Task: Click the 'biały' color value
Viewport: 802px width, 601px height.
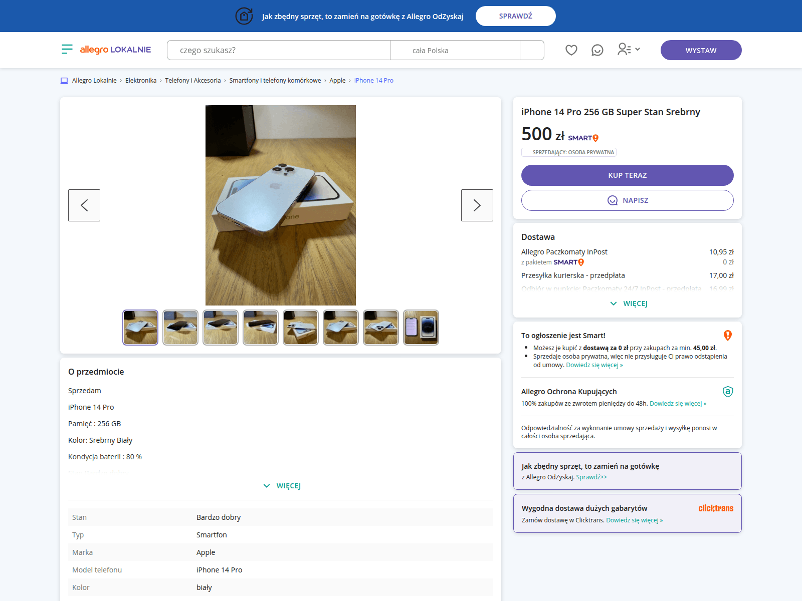Action: (x=204, y=587)
